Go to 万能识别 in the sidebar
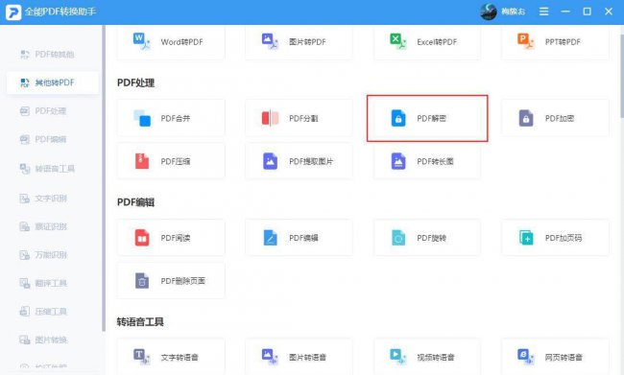This screenshot has height=375, width=624. [53, 254]
